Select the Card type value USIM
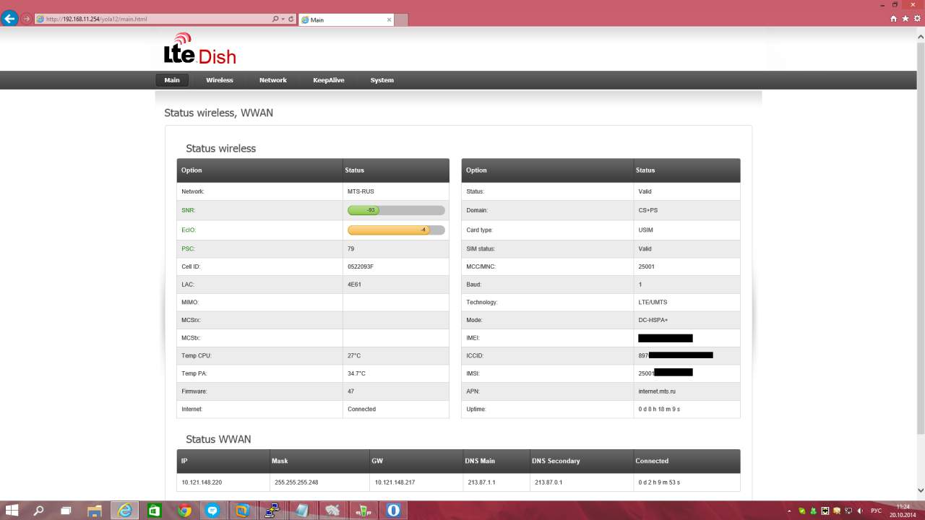 click(645, 230)
